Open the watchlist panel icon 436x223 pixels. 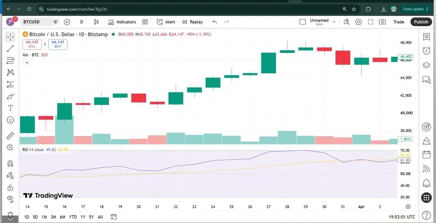tap(426, 36)
